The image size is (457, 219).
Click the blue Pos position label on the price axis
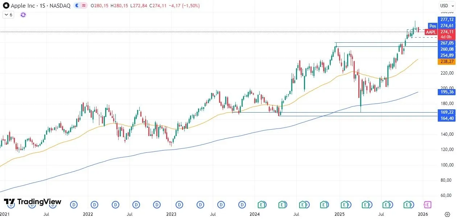tap(432, 26)
